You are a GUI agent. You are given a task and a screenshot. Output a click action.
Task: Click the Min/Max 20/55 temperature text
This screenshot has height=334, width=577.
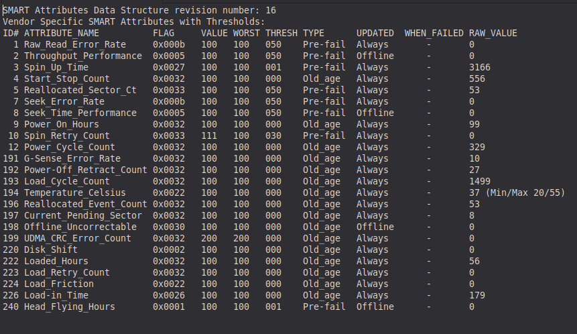pos(525,192)
